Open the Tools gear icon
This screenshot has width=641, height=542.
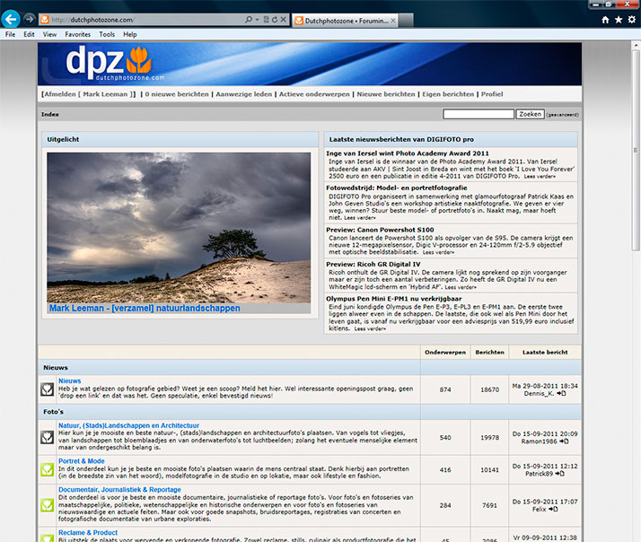click(632, 20)
